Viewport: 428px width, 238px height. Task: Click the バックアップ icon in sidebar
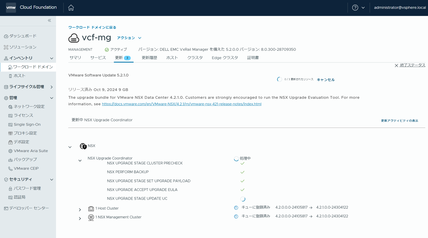10,160
